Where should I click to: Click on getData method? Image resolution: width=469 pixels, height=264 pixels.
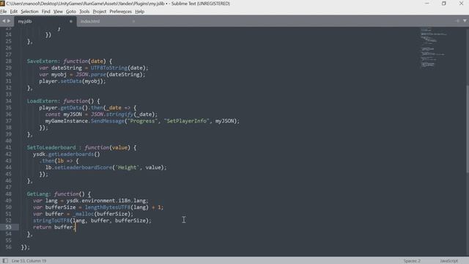pos(71,108)
